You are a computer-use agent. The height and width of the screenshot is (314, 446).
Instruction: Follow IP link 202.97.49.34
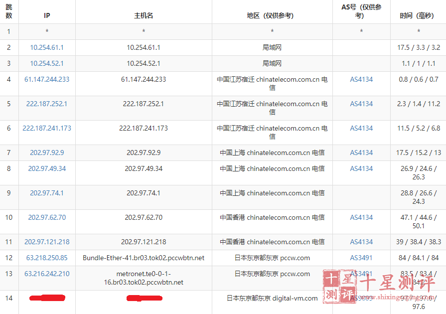click(x=47, y=168)
